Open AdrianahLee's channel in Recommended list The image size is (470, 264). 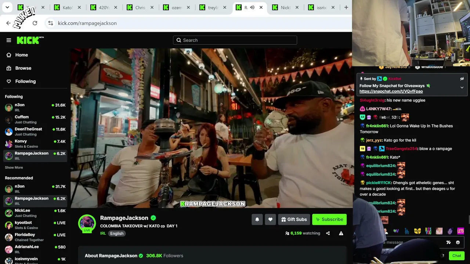(35, 249)
